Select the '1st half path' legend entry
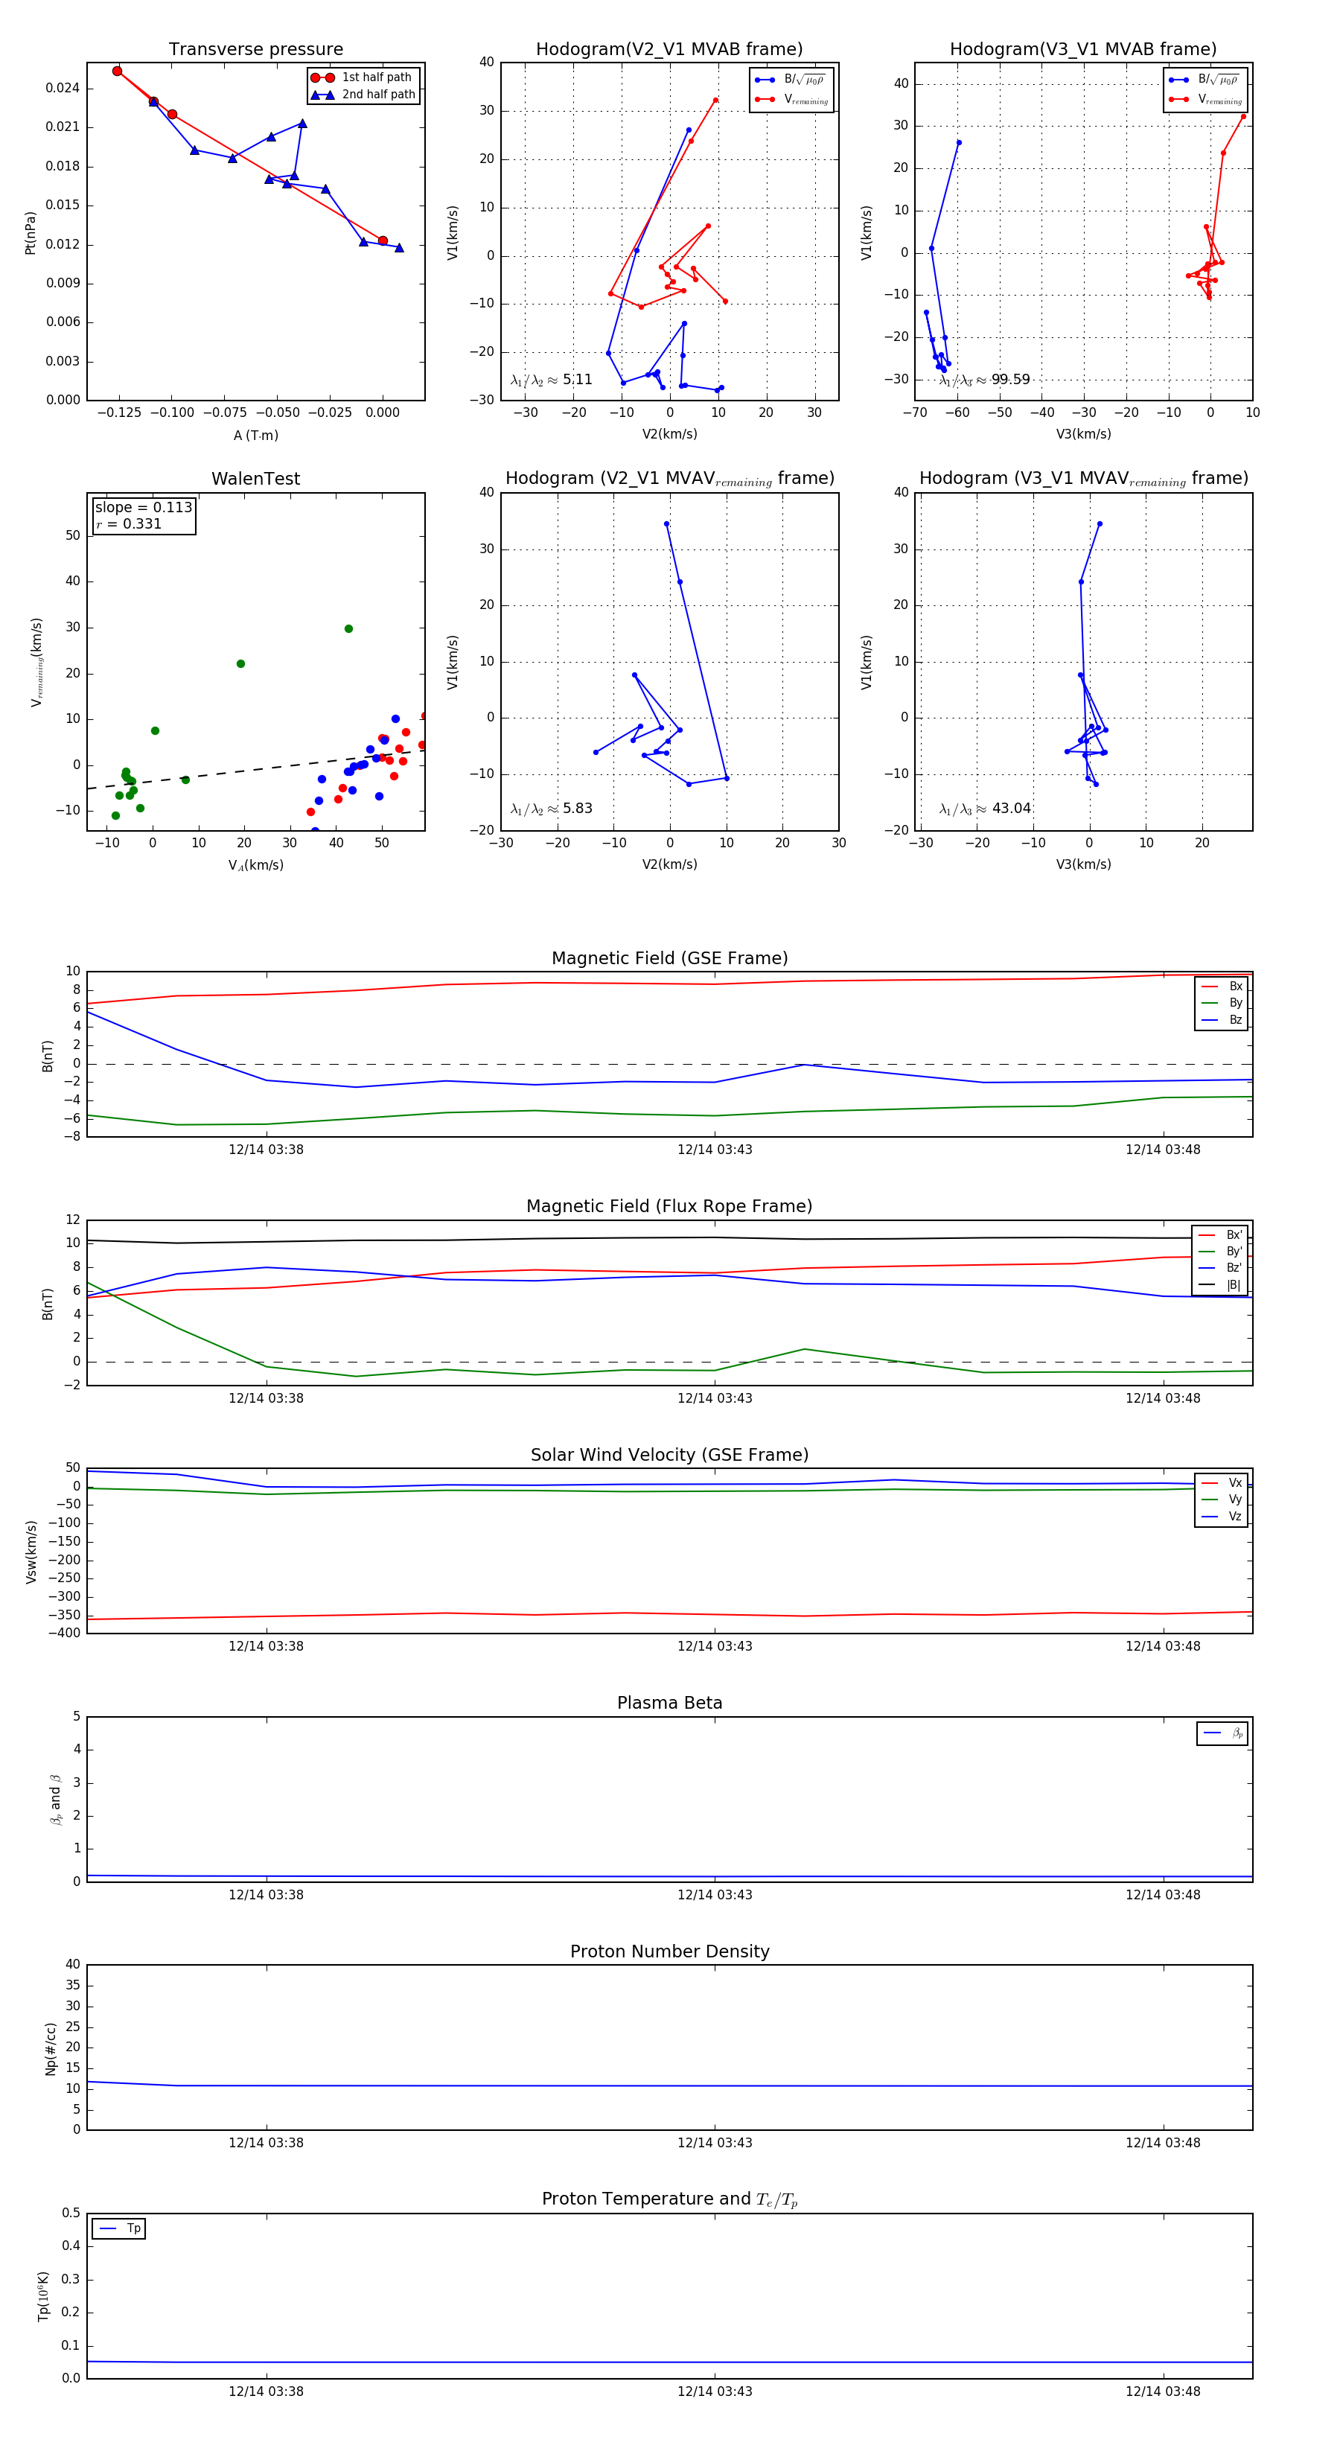 pyautogui.click(x=363, y=77)
